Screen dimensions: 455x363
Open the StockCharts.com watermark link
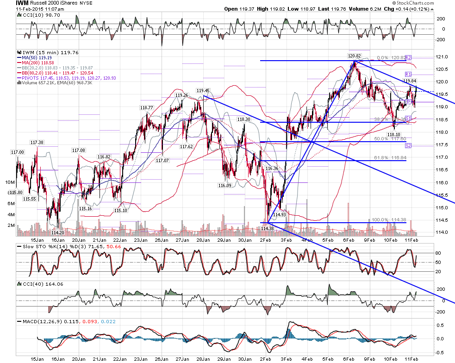[x=413, y=3]
